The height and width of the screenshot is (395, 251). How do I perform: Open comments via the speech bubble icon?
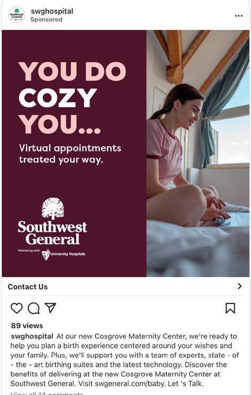[x=34, y=308]
